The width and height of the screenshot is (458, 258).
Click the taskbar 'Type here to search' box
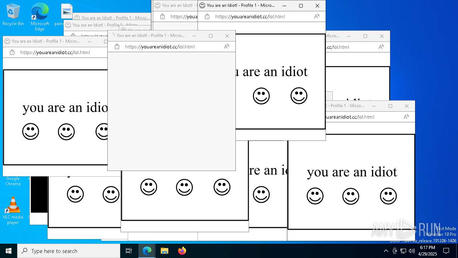pos(69,251)
